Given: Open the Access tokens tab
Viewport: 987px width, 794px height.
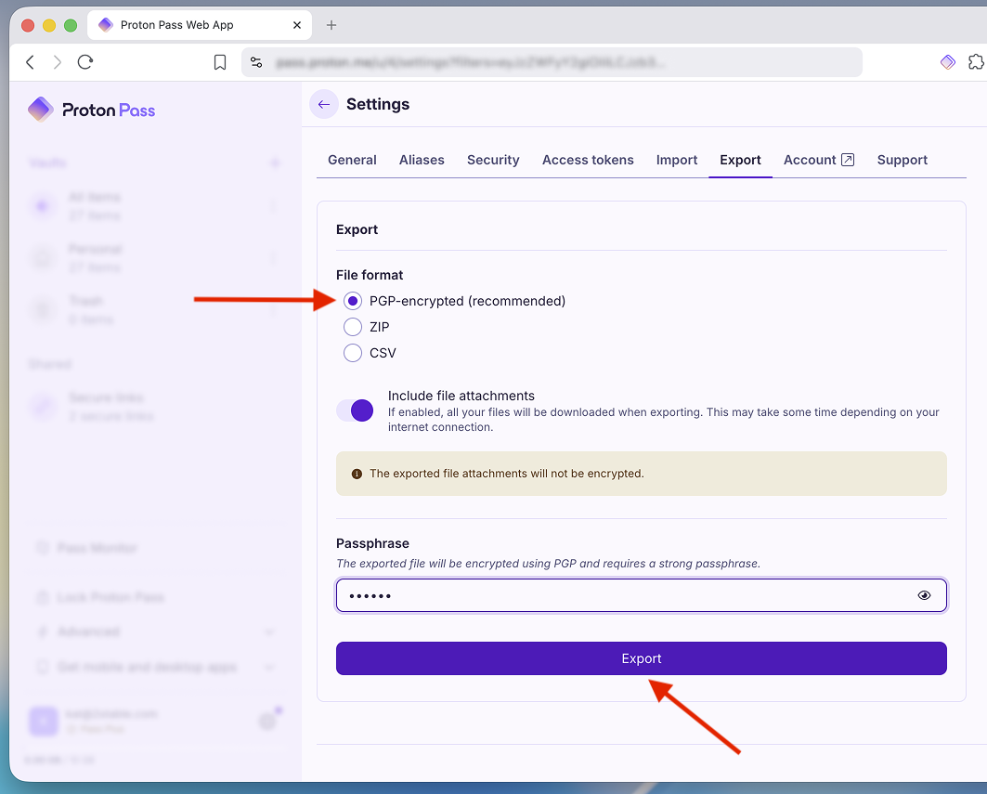Looking at the screenshot, I should (588, 160).
